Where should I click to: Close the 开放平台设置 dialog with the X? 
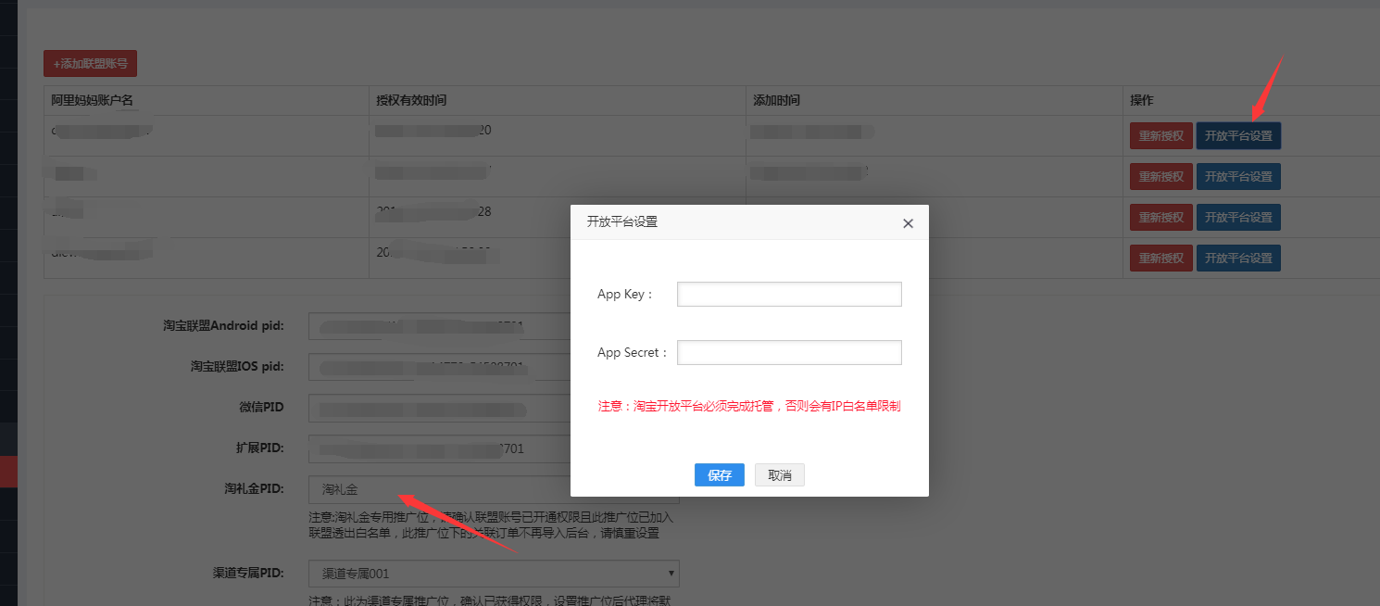tap(908, 223)
